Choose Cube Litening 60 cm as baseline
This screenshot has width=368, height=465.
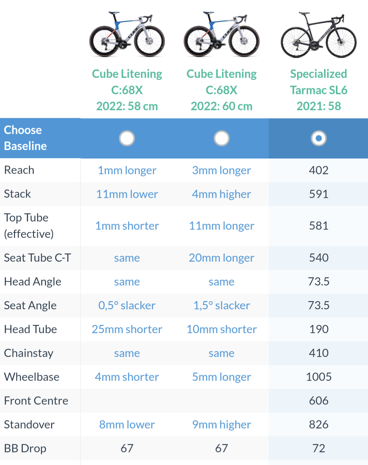click(221, 138)
